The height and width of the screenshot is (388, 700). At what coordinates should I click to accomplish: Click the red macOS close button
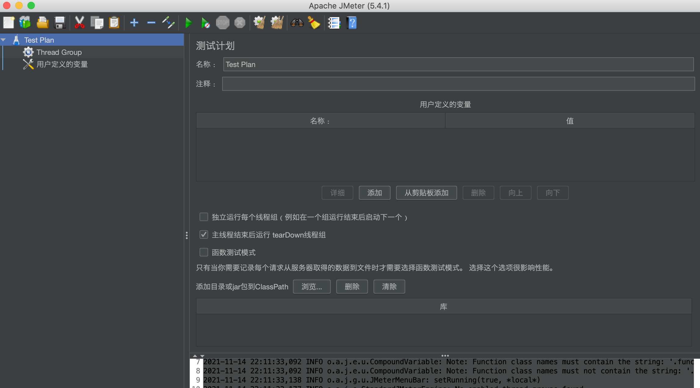coord(7,5)
